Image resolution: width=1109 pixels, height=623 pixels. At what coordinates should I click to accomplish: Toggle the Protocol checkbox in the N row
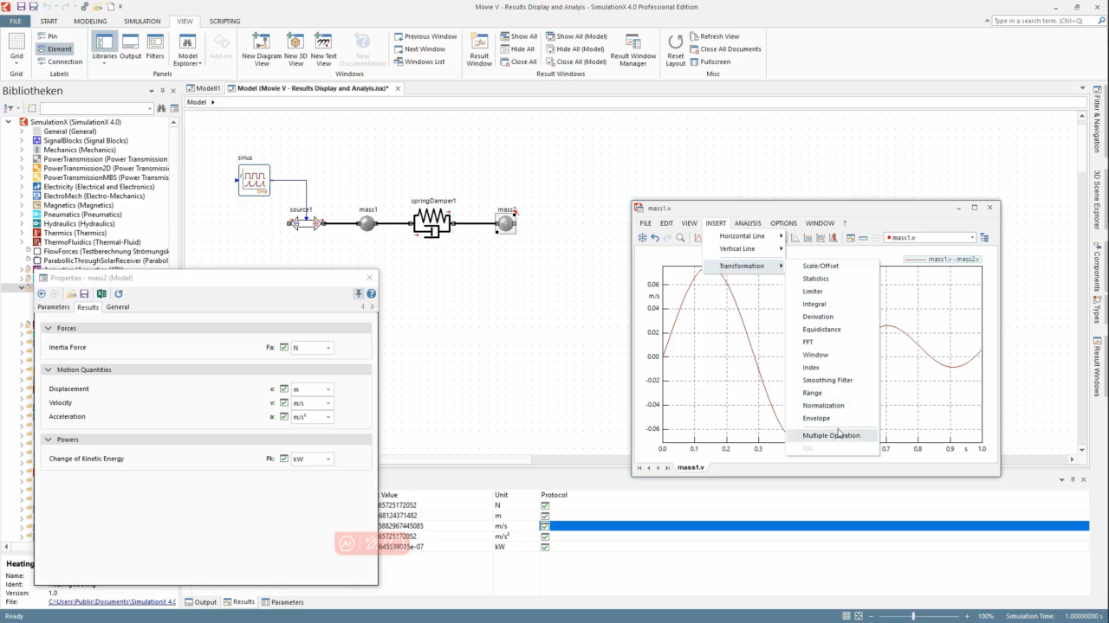coord(545,505)
